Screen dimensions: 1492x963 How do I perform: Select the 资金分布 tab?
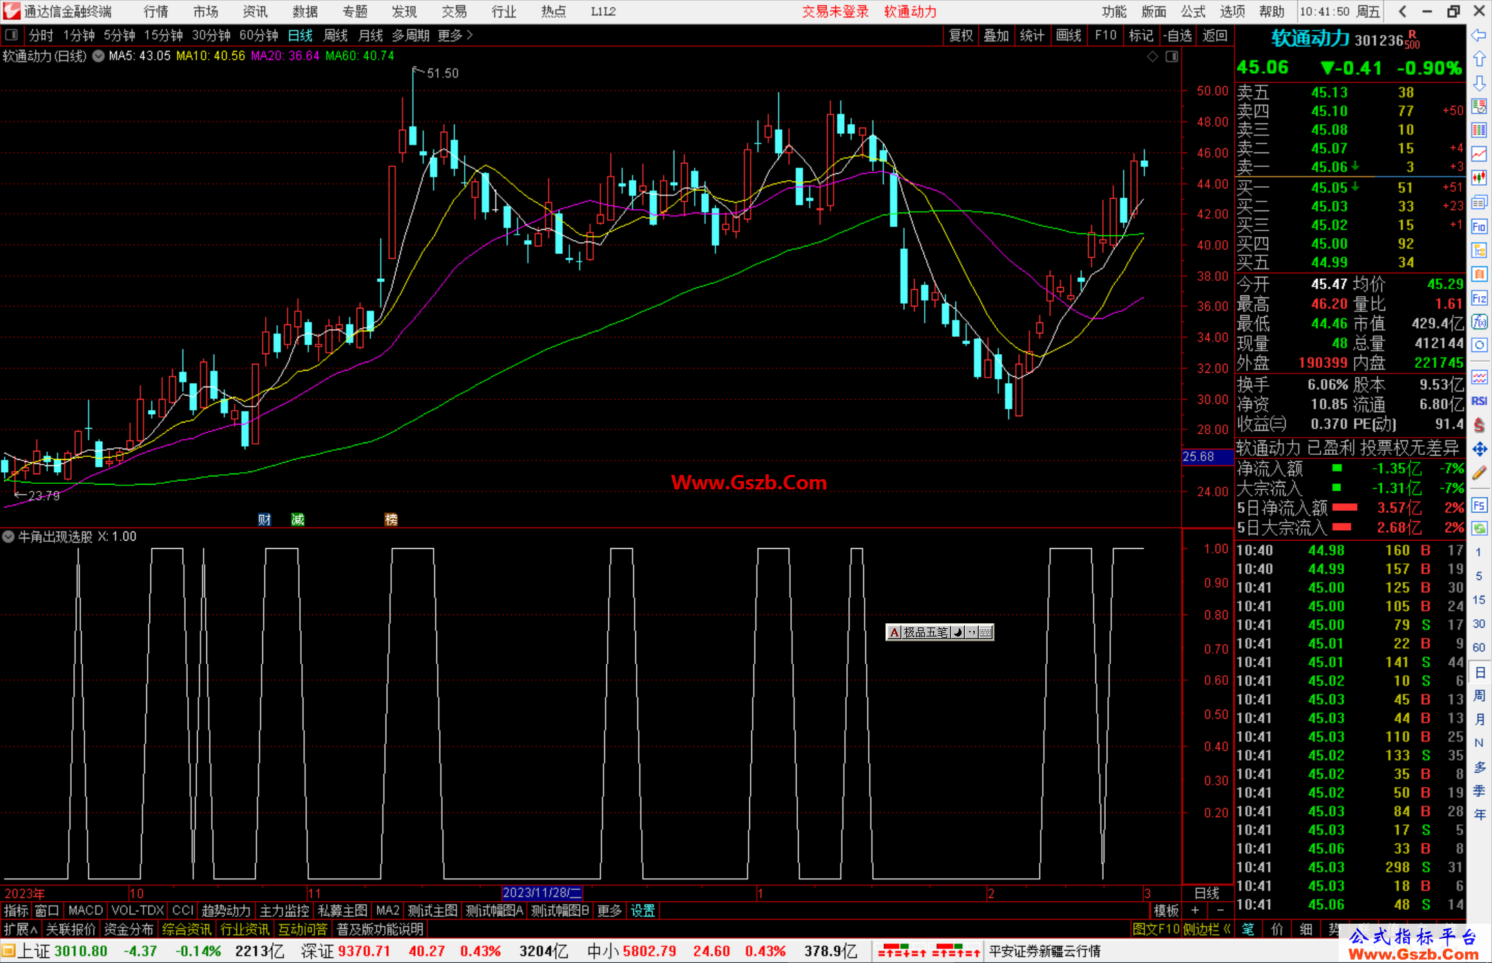128,929
